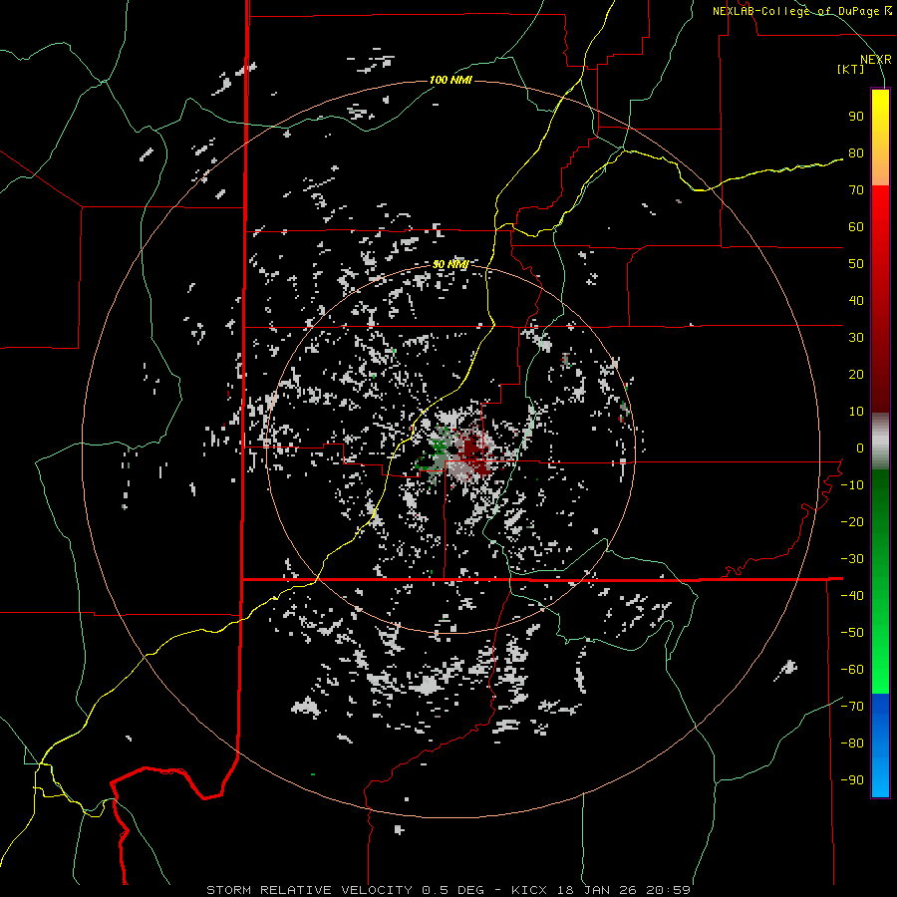Select the -30 value on velocity scale

click(x=852, y=559)
